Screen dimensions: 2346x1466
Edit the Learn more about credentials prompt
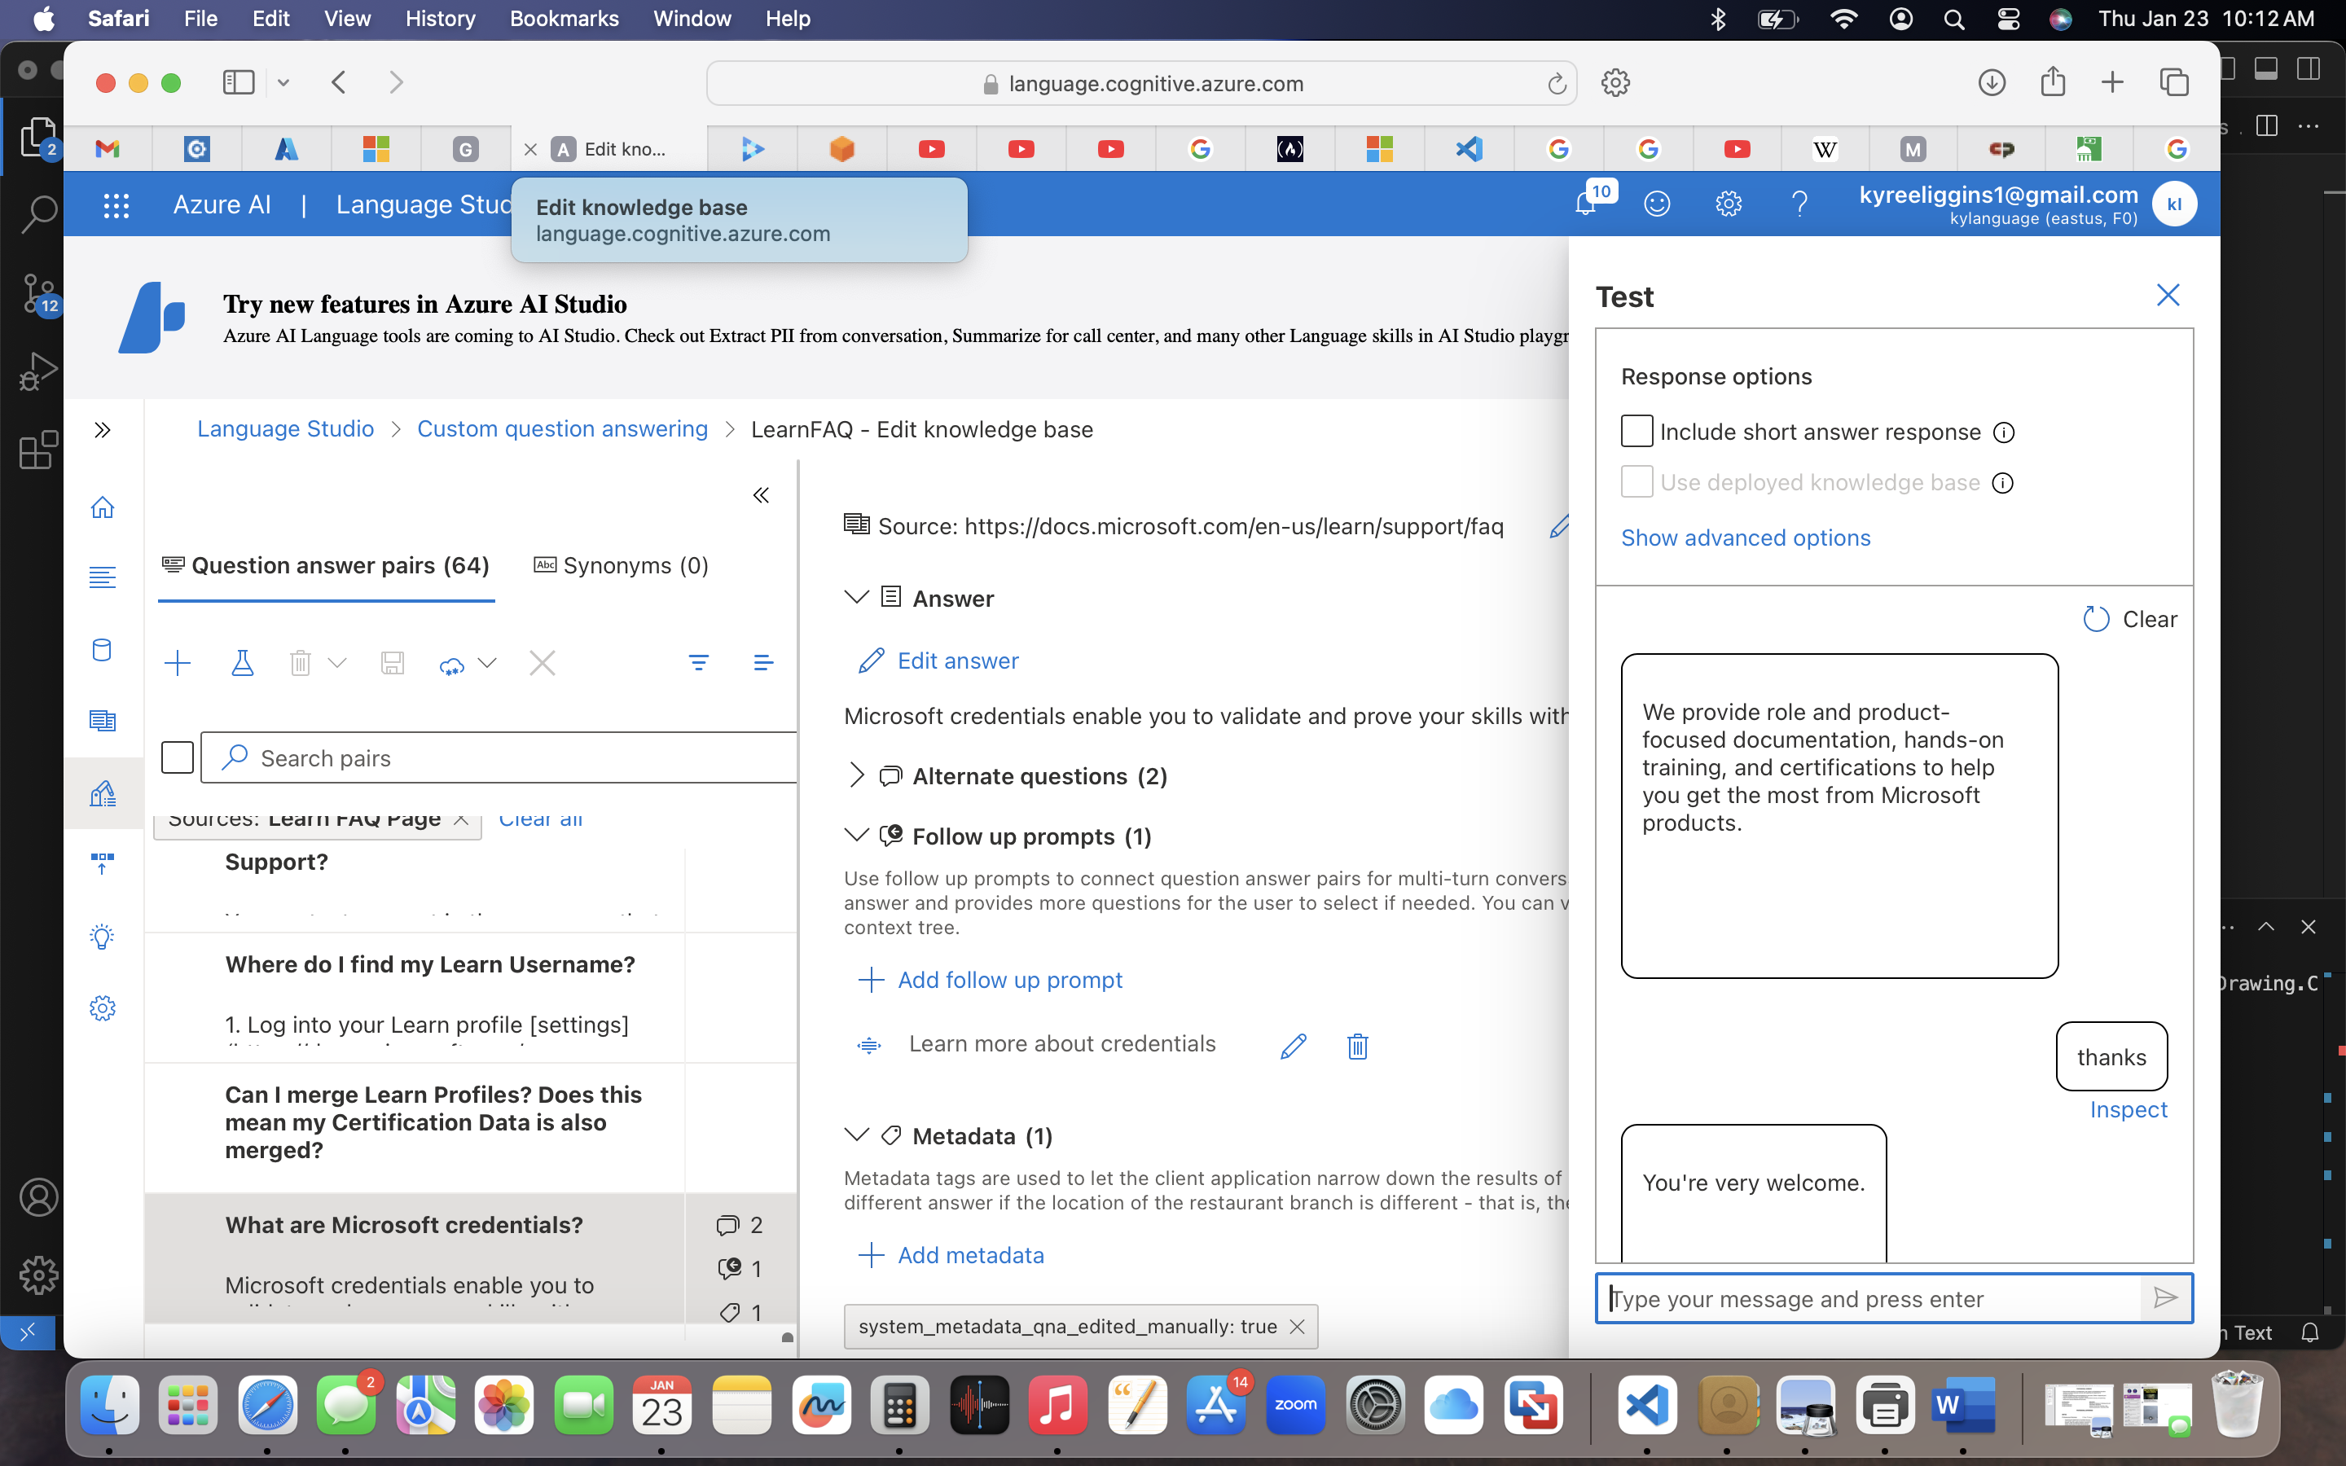tap(1294, 1047)
